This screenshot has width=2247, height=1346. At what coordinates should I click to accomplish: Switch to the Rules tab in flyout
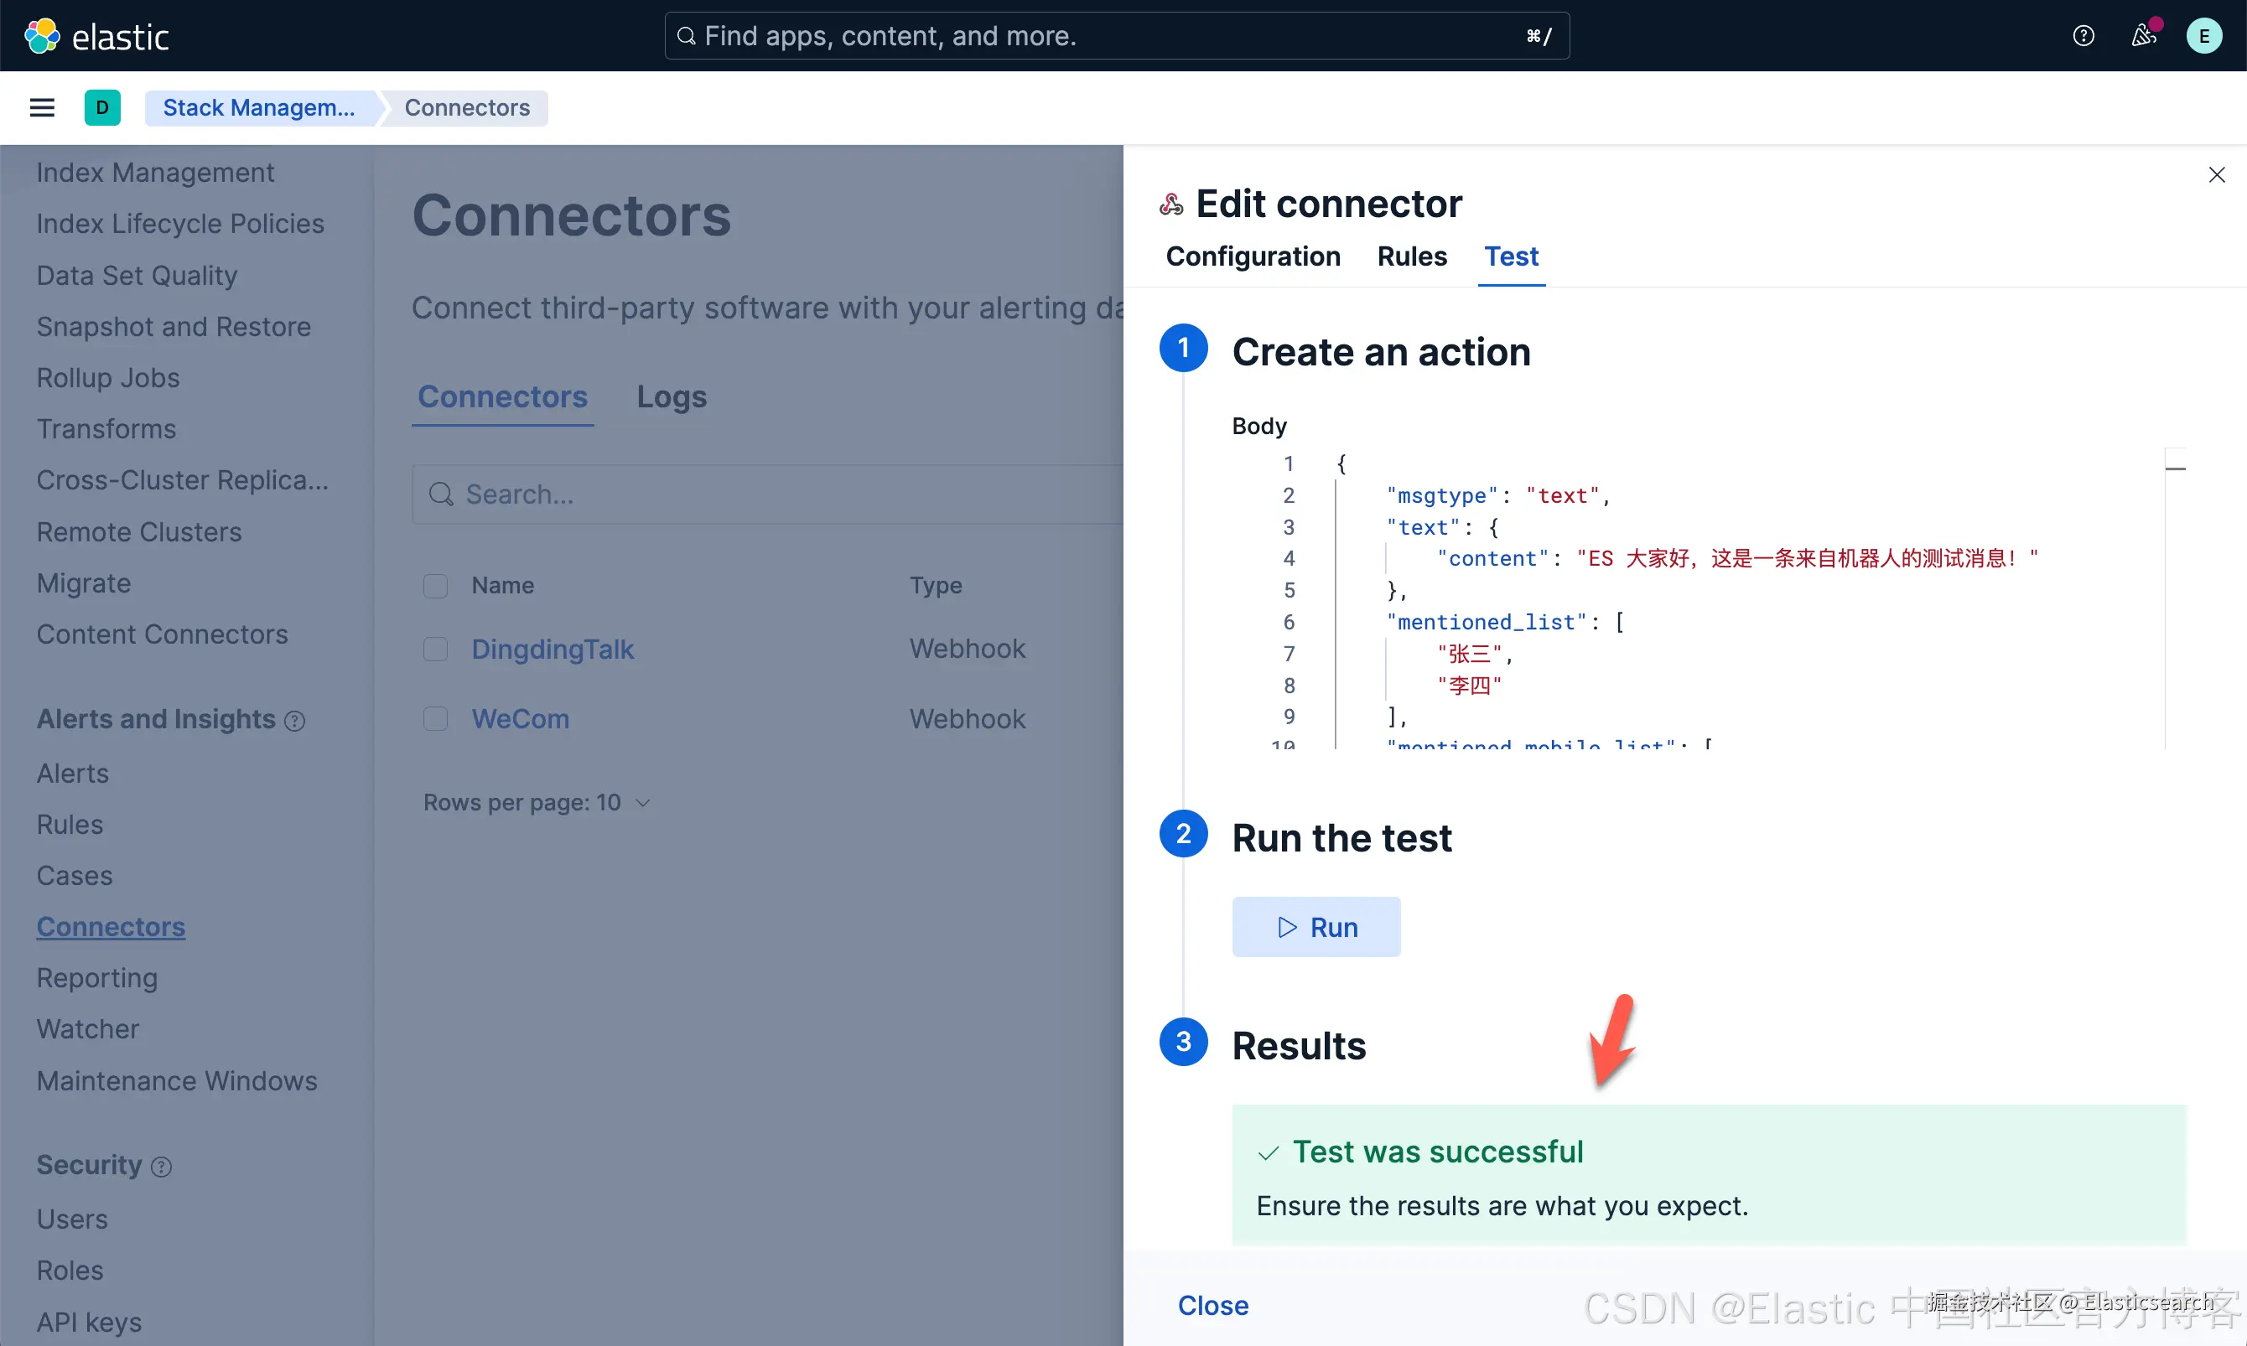pos(1412,256)
